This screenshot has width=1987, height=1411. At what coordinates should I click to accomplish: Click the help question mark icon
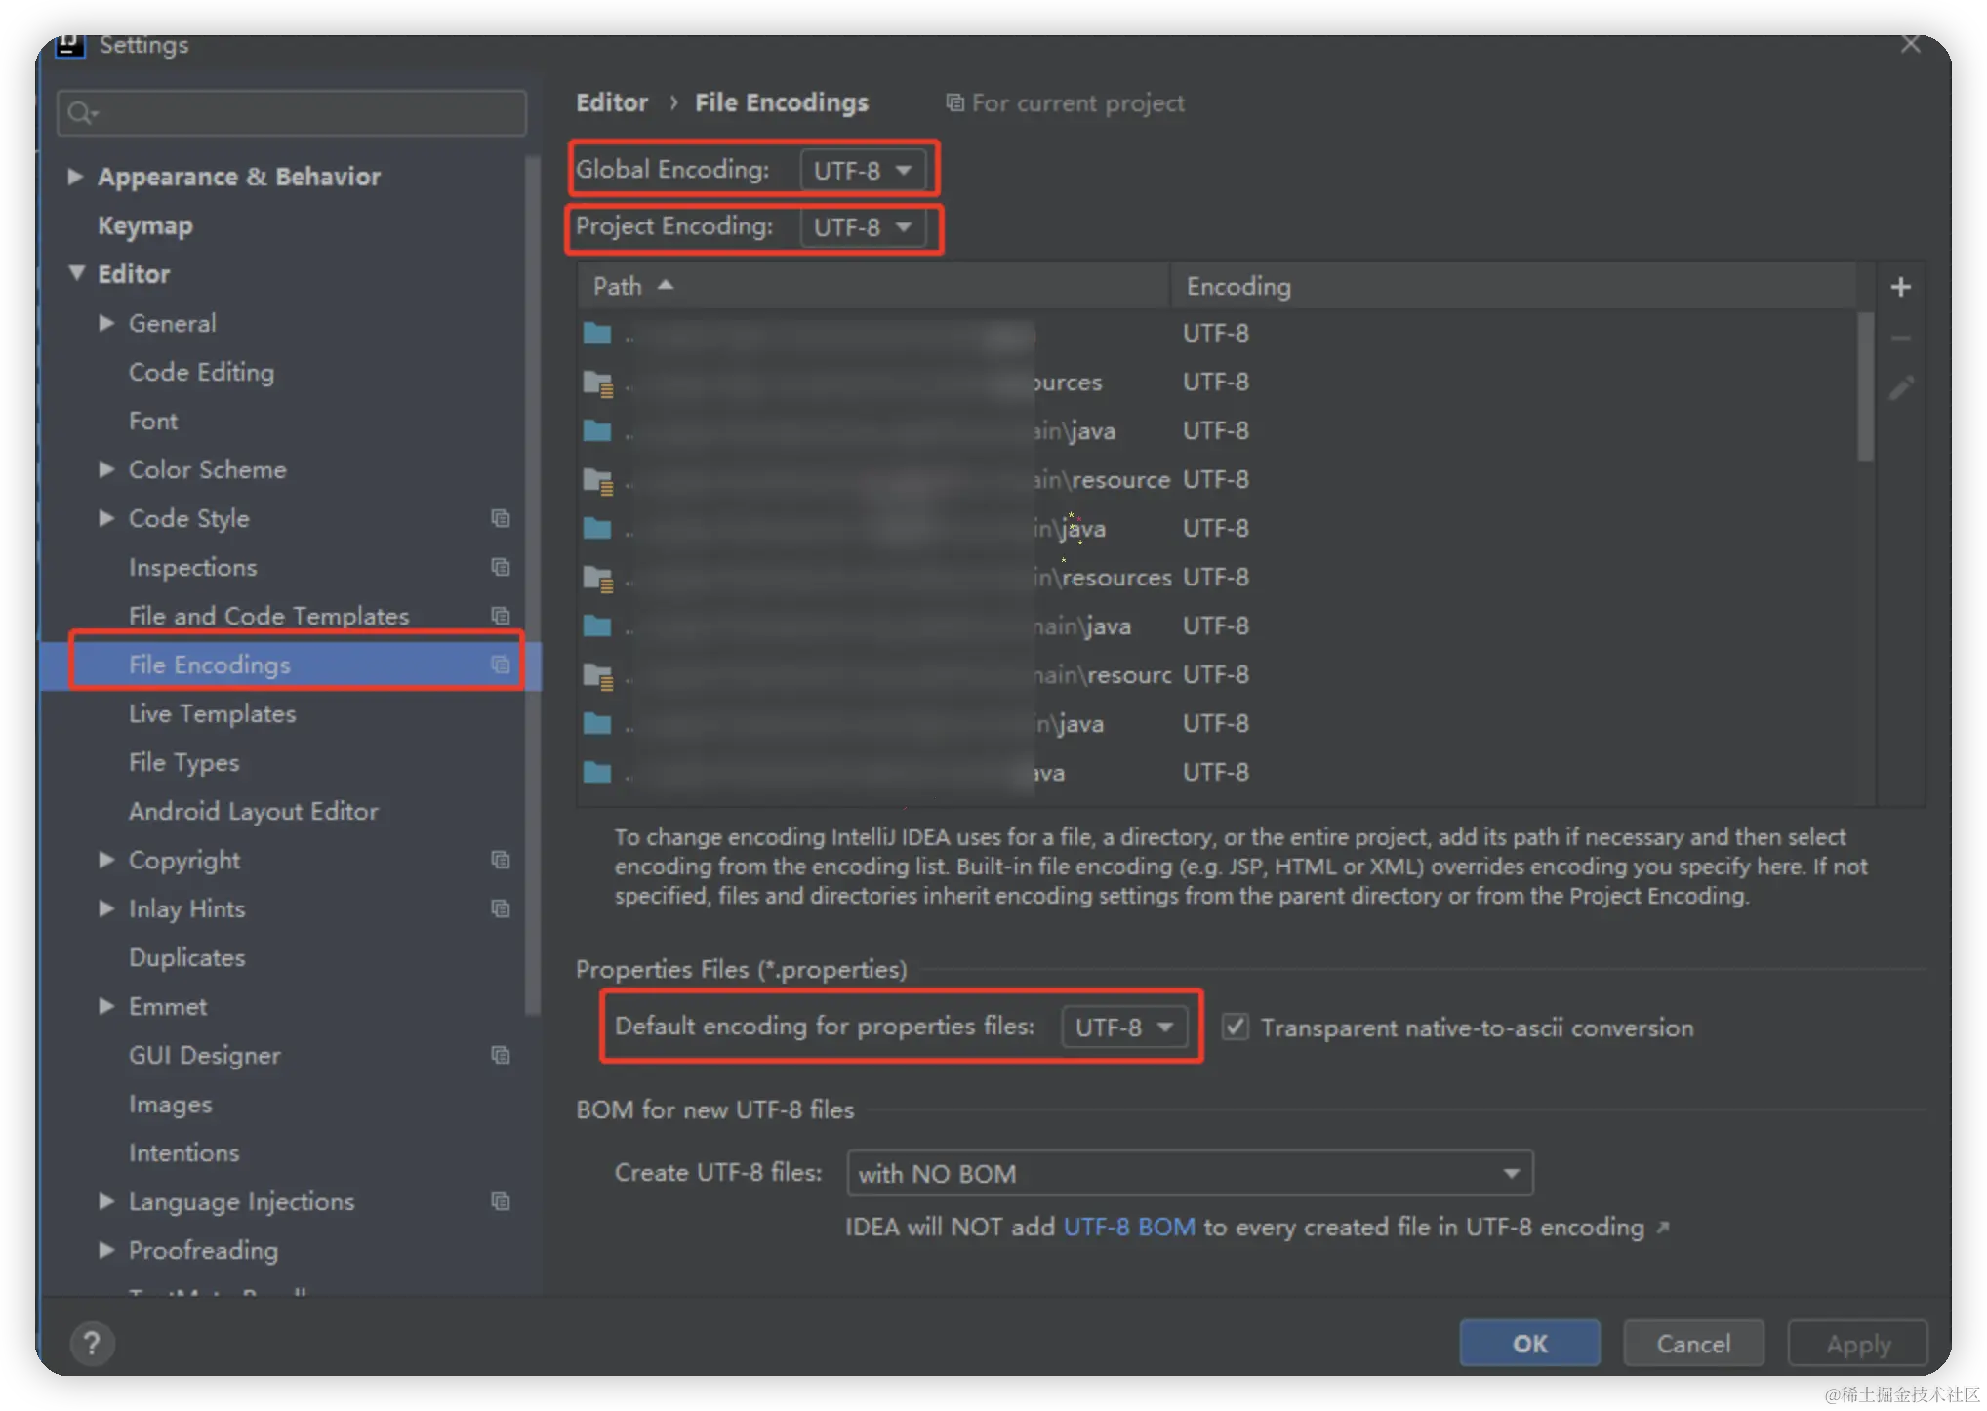tap(92, 1343)
